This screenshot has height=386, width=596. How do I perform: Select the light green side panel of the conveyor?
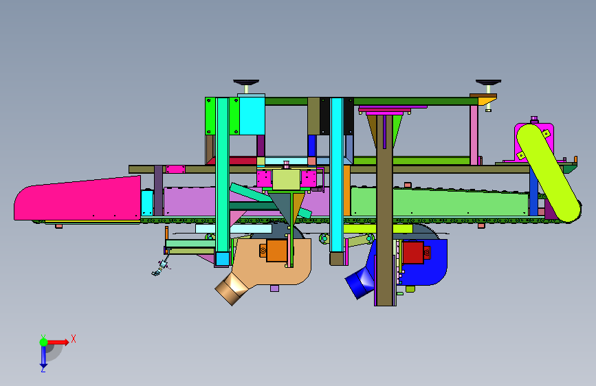coord(439,202)
